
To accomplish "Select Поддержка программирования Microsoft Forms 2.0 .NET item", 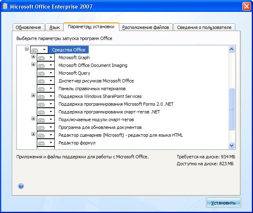I will (116, 104).
